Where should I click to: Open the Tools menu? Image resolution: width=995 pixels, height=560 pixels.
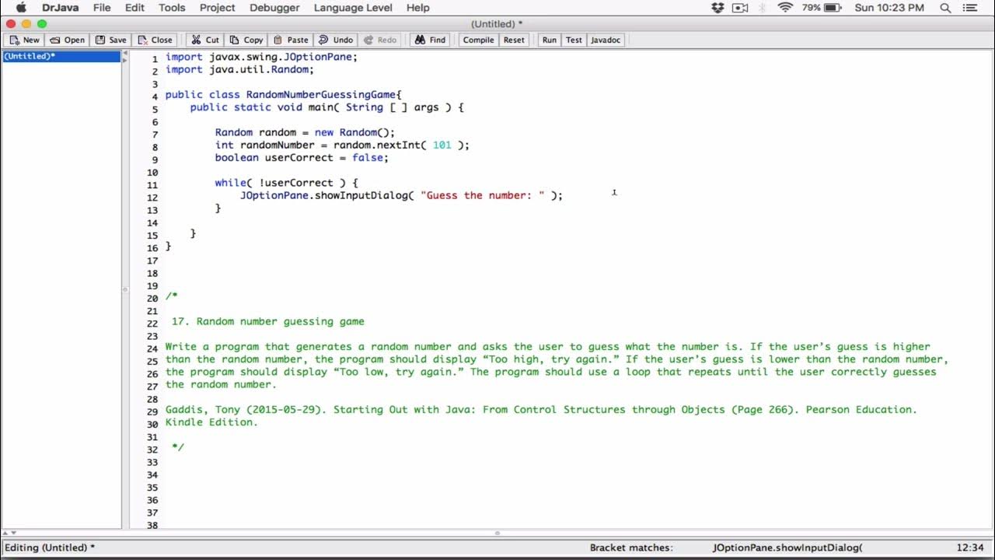coord(172,8)
